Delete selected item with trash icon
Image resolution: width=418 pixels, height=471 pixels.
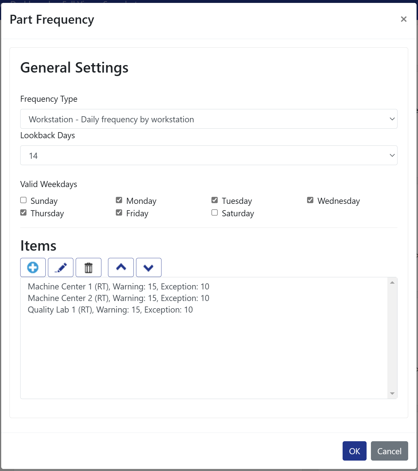click(x=88, y=267)
